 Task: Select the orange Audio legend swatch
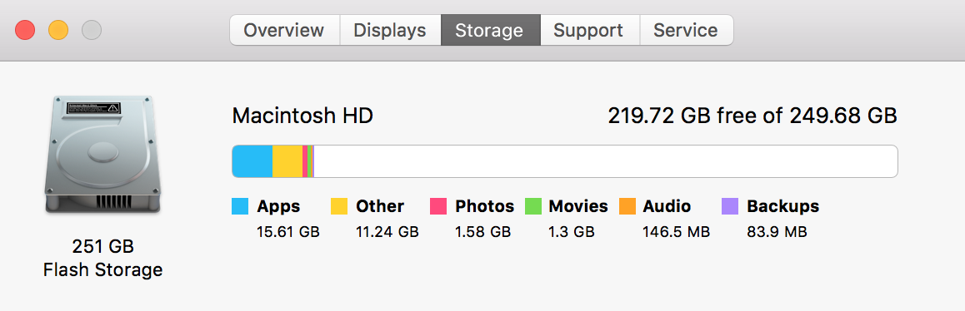(627, 206)
